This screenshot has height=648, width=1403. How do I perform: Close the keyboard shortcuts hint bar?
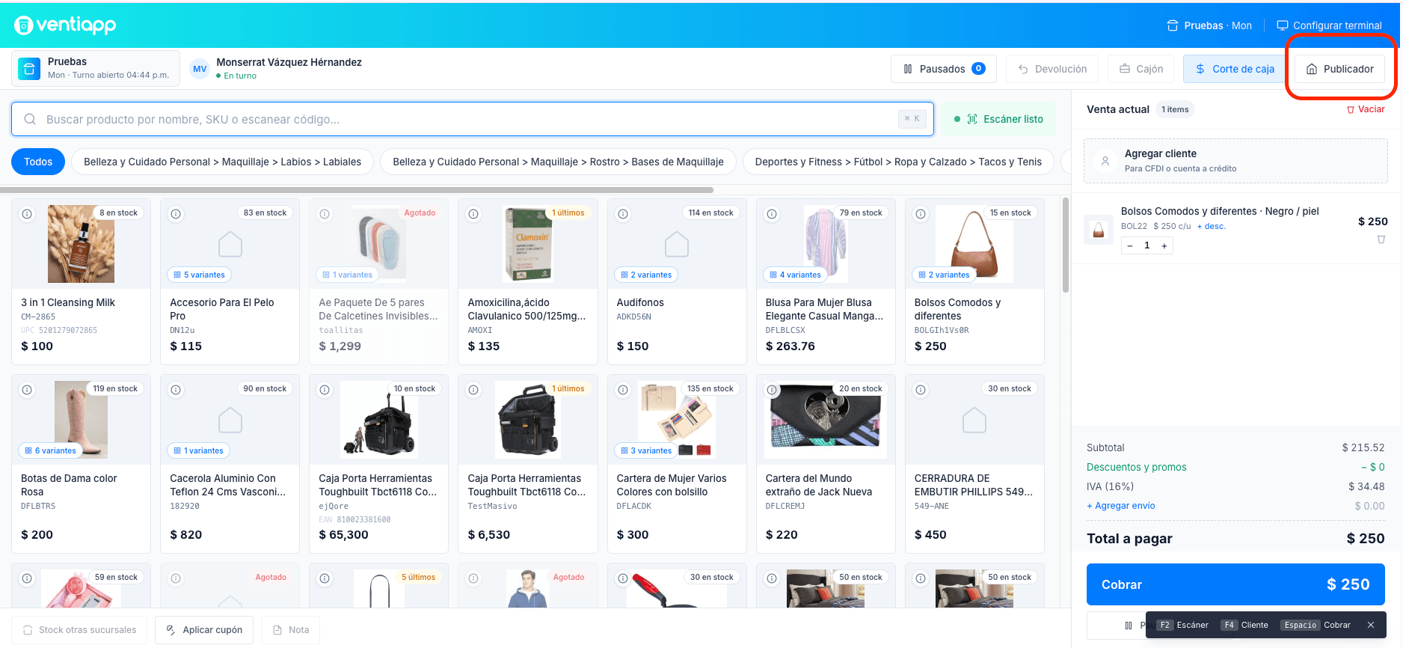pyautogui.click(x=1371, y=625)
